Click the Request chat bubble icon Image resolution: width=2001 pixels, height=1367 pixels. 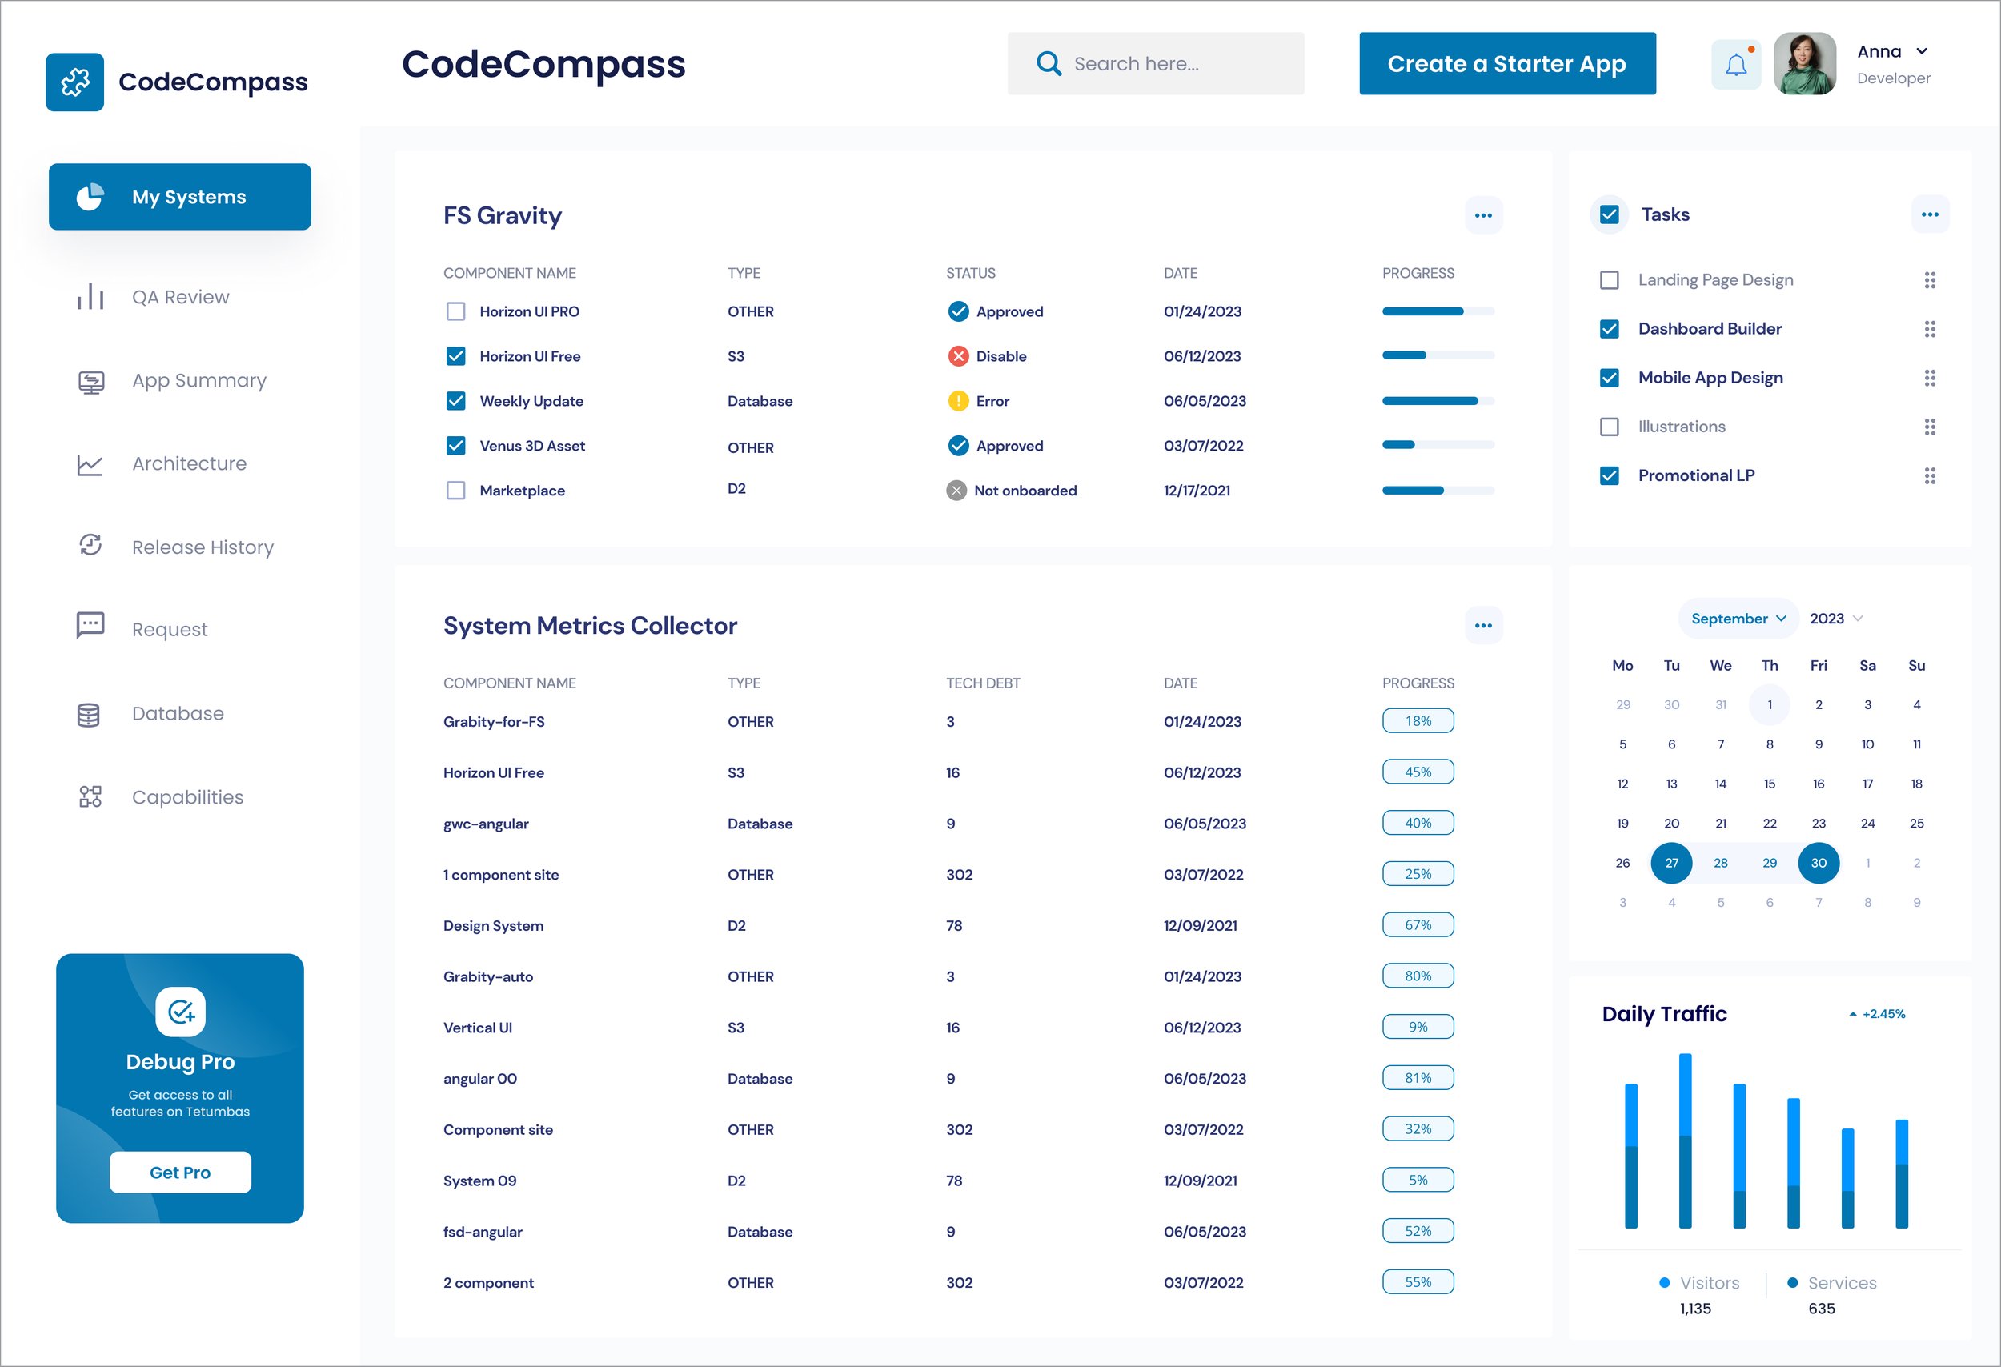coord(90,626)
